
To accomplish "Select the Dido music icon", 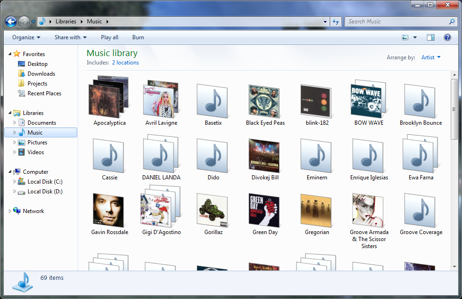I will tap(212, 156).
